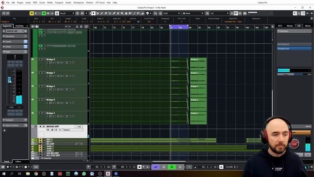Open the Meter tab in right zone
The width and height of the screenshot is (314, 177).
[x=308, y=26]
